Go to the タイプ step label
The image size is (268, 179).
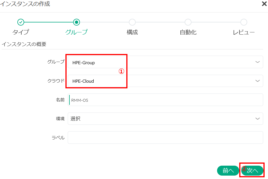pos(21,32)
